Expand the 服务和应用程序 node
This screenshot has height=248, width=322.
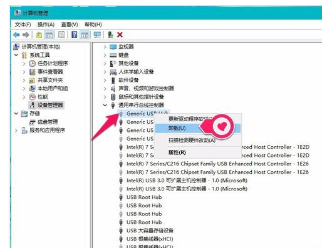pyautogui.click(x=16, y=131)
